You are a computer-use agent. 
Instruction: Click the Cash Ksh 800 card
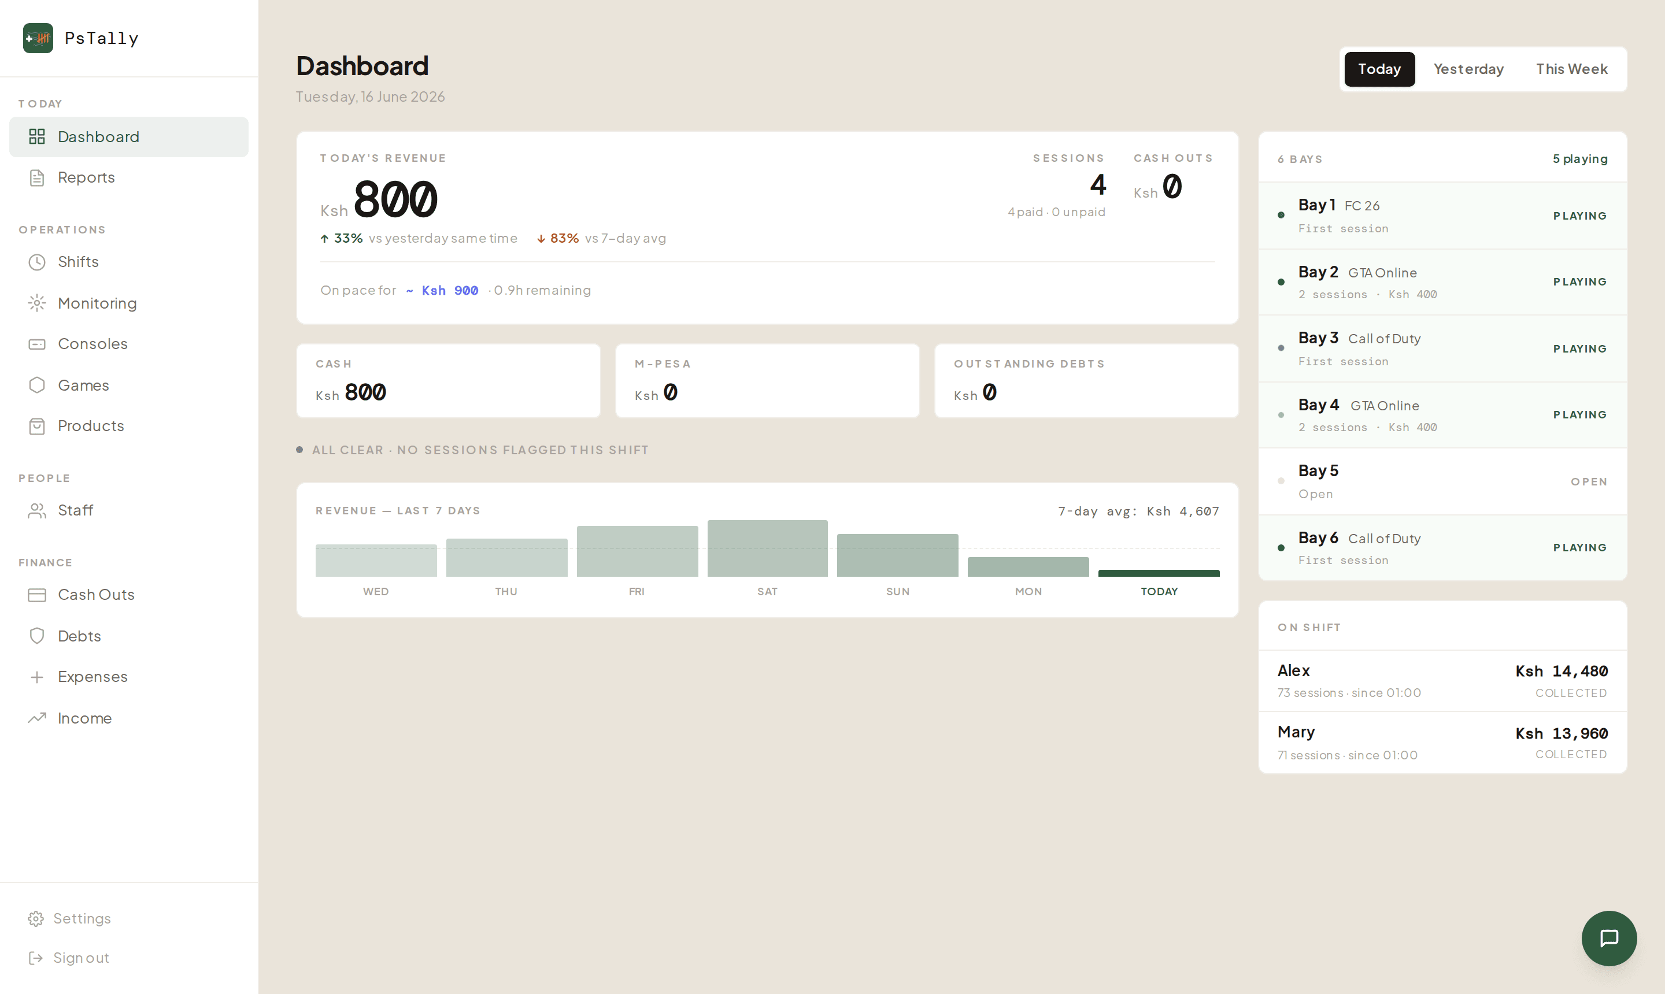coord(448,381)
